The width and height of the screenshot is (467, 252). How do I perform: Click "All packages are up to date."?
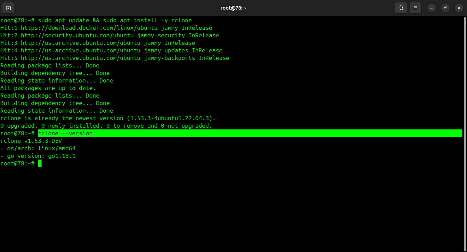(48, 88)
